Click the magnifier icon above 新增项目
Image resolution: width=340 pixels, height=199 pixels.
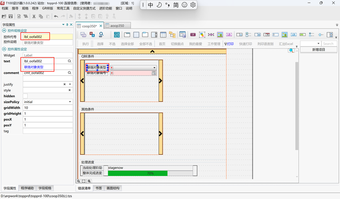(291, 51)
